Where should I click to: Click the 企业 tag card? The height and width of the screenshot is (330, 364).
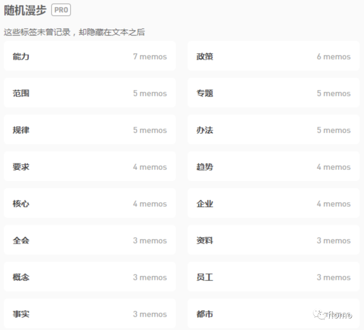273,203
